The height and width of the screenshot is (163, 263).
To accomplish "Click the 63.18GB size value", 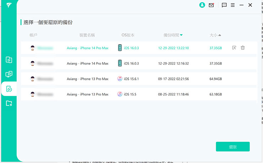I will click(215, 94).
